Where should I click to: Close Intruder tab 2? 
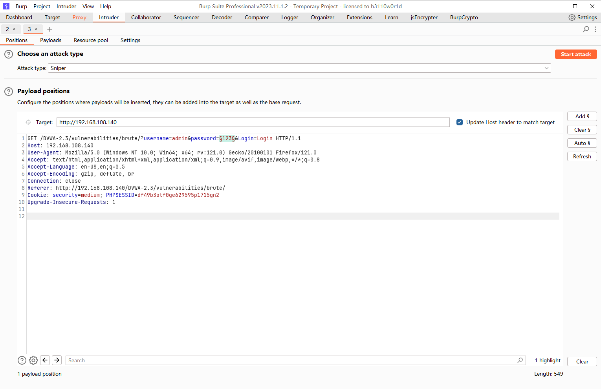(x=14, y=29)
